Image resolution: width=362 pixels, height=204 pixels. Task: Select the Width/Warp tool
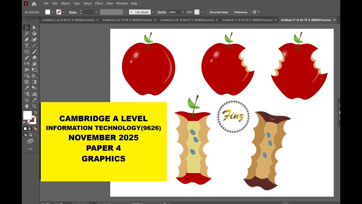27,70
